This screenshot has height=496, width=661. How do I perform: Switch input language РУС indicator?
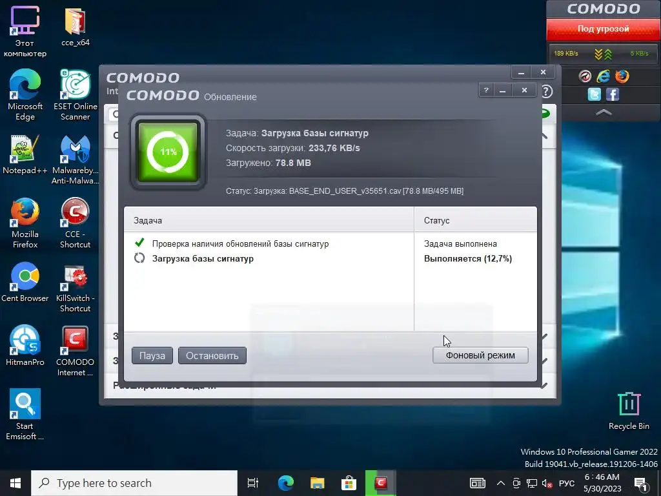[567, 483]
